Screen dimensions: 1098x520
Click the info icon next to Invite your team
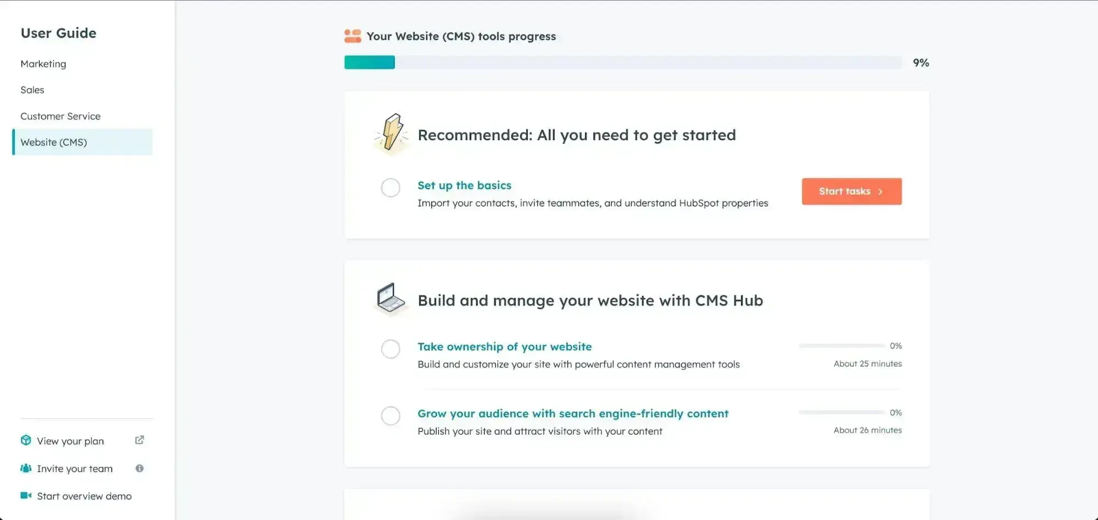[139, 468]
